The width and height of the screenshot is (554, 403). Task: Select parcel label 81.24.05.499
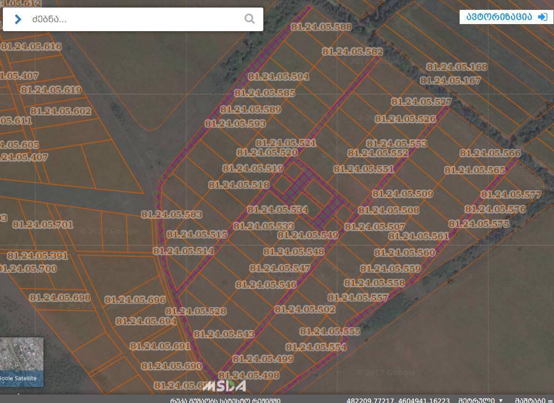point(262,359)
